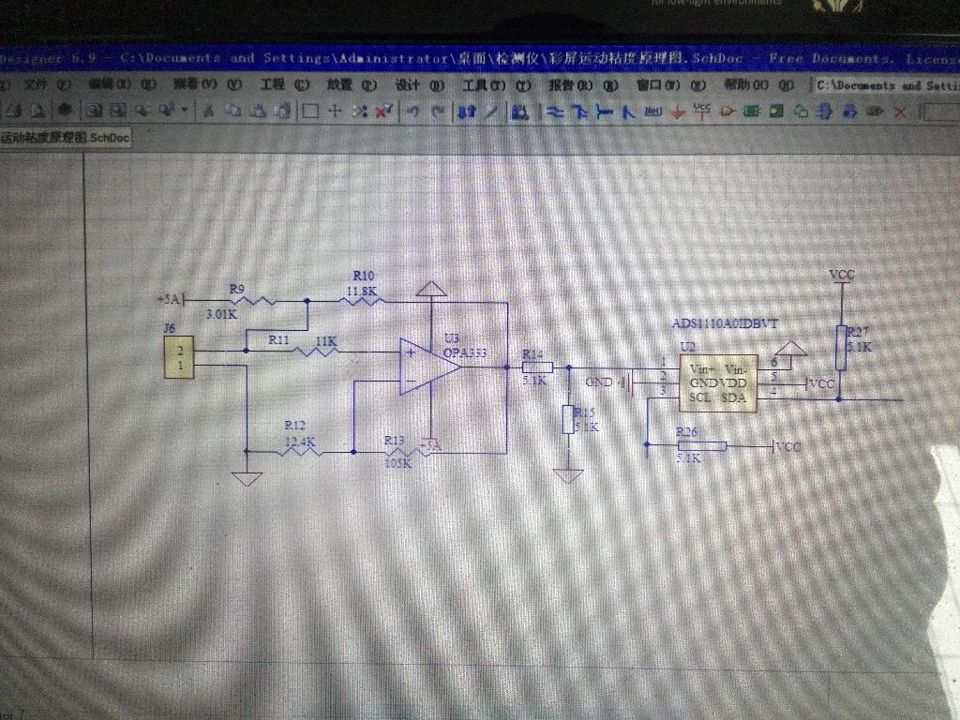Select the Place Bus Entry tool
960x720 pixels.
(x=628, y=112)
